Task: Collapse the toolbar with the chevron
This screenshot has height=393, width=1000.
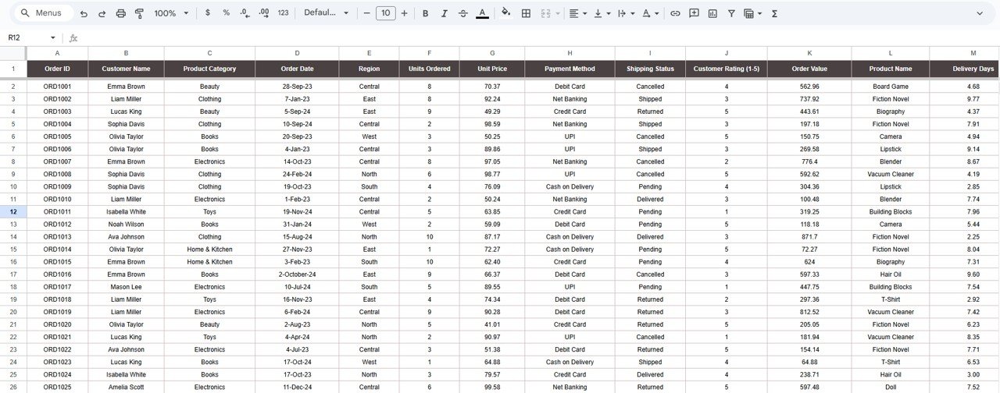Action: [980, 13]
